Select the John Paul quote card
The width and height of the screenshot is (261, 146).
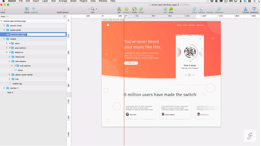click(x=140, y=111)
